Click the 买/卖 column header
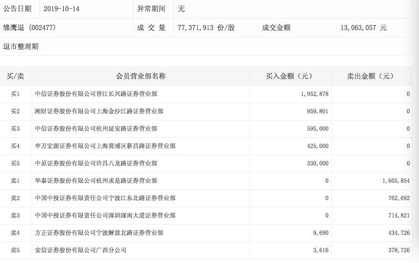The image size is (419, 263). (x=15, y=76)
